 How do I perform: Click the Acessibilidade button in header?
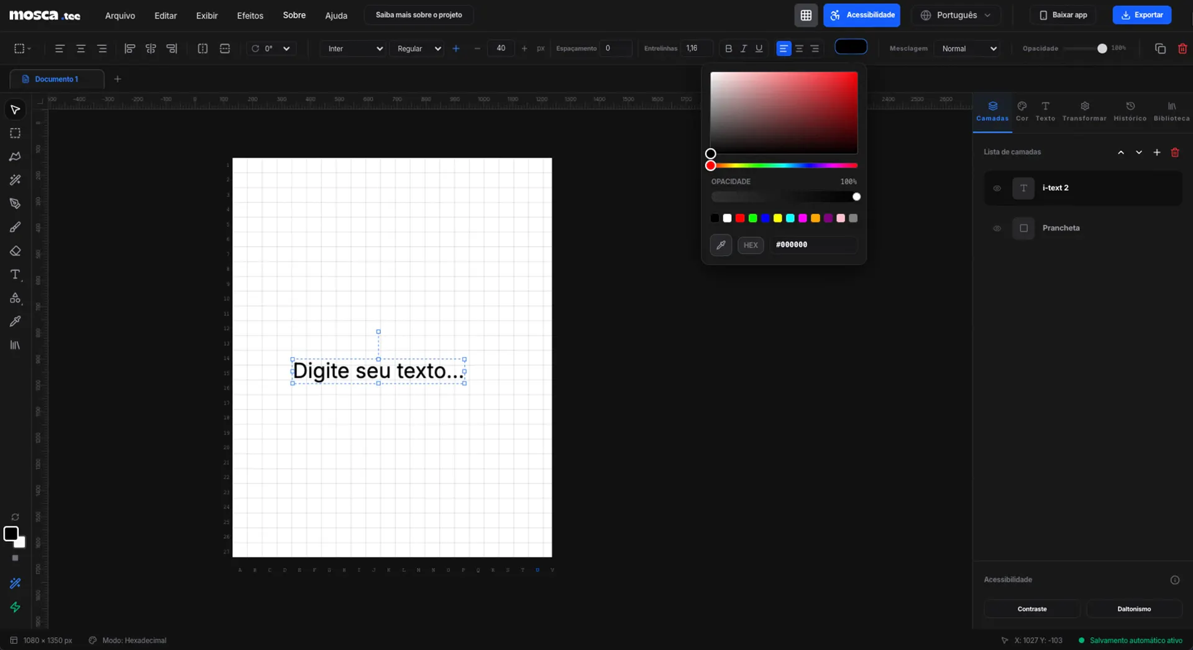[x=862, y=15]
